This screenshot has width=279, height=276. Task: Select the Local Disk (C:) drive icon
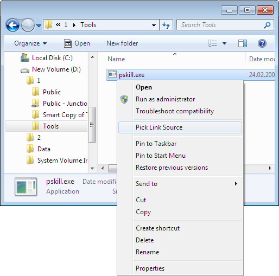point(25,57)
